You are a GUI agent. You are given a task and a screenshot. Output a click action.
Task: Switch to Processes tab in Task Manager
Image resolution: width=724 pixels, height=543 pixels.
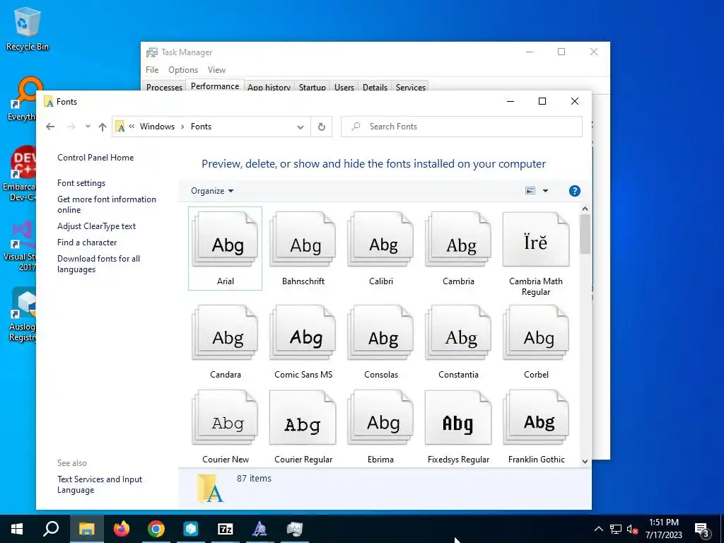click(x=164, y=87)
